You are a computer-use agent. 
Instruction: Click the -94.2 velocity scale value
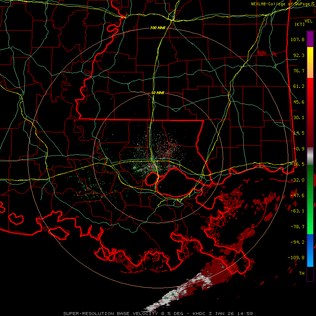point(297,242)
